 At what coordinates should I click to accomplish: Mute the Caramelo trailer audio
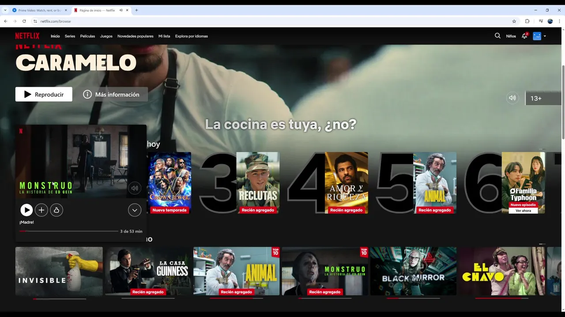tap(512, 98)
